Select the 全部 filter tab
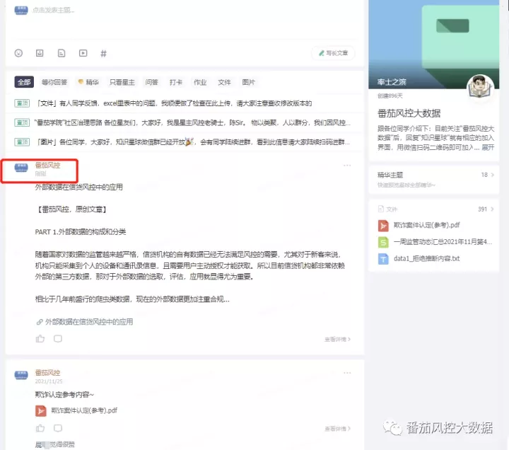 pyautogui.click(x=24, y=82)
